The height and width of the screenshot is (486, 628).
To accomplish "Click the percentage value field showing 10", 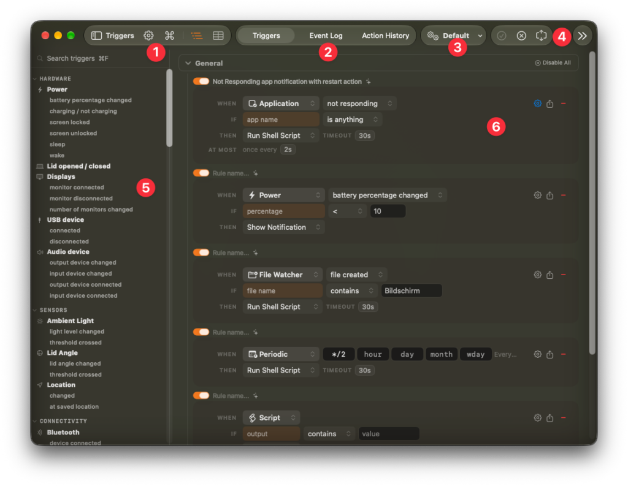I will point(388,211).
